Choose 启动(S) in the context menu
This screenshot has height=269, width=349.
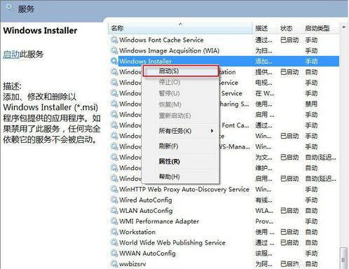[x=181, y=71]
